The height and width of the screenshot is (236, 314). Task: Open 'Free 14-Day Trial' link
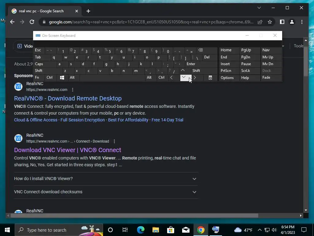[x=167, y=120]
